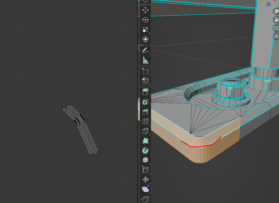Pick the Poly Build tool

[x=145, y=141]
